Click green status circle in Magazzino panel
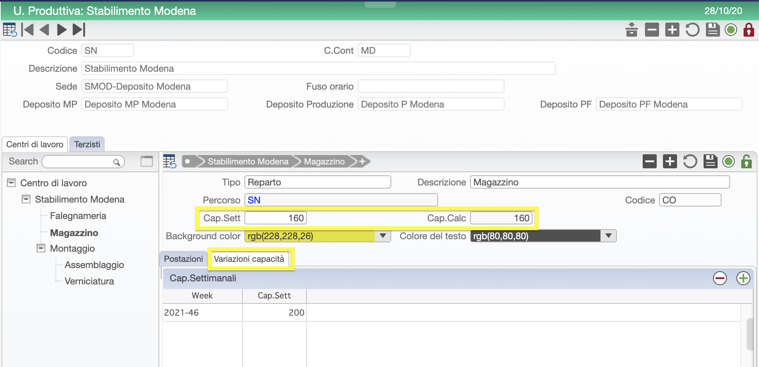This screenshot has height=367, width=759. point(729,161)
